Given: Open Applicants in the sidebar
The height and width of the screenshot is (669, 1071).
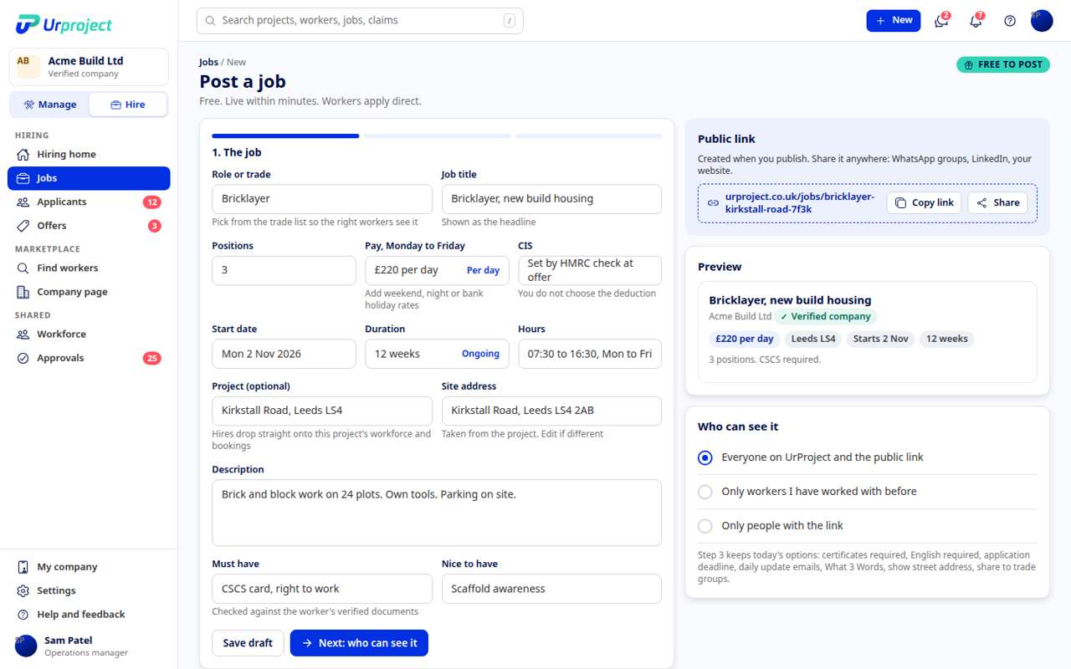Looking at the screenshot, I should [89, 202].
